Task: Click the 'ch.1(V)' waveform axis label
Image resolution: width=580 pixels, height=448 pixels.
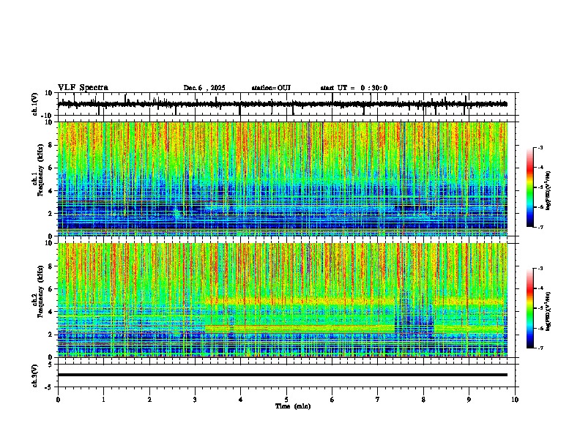Action: (x=34, y=104)
